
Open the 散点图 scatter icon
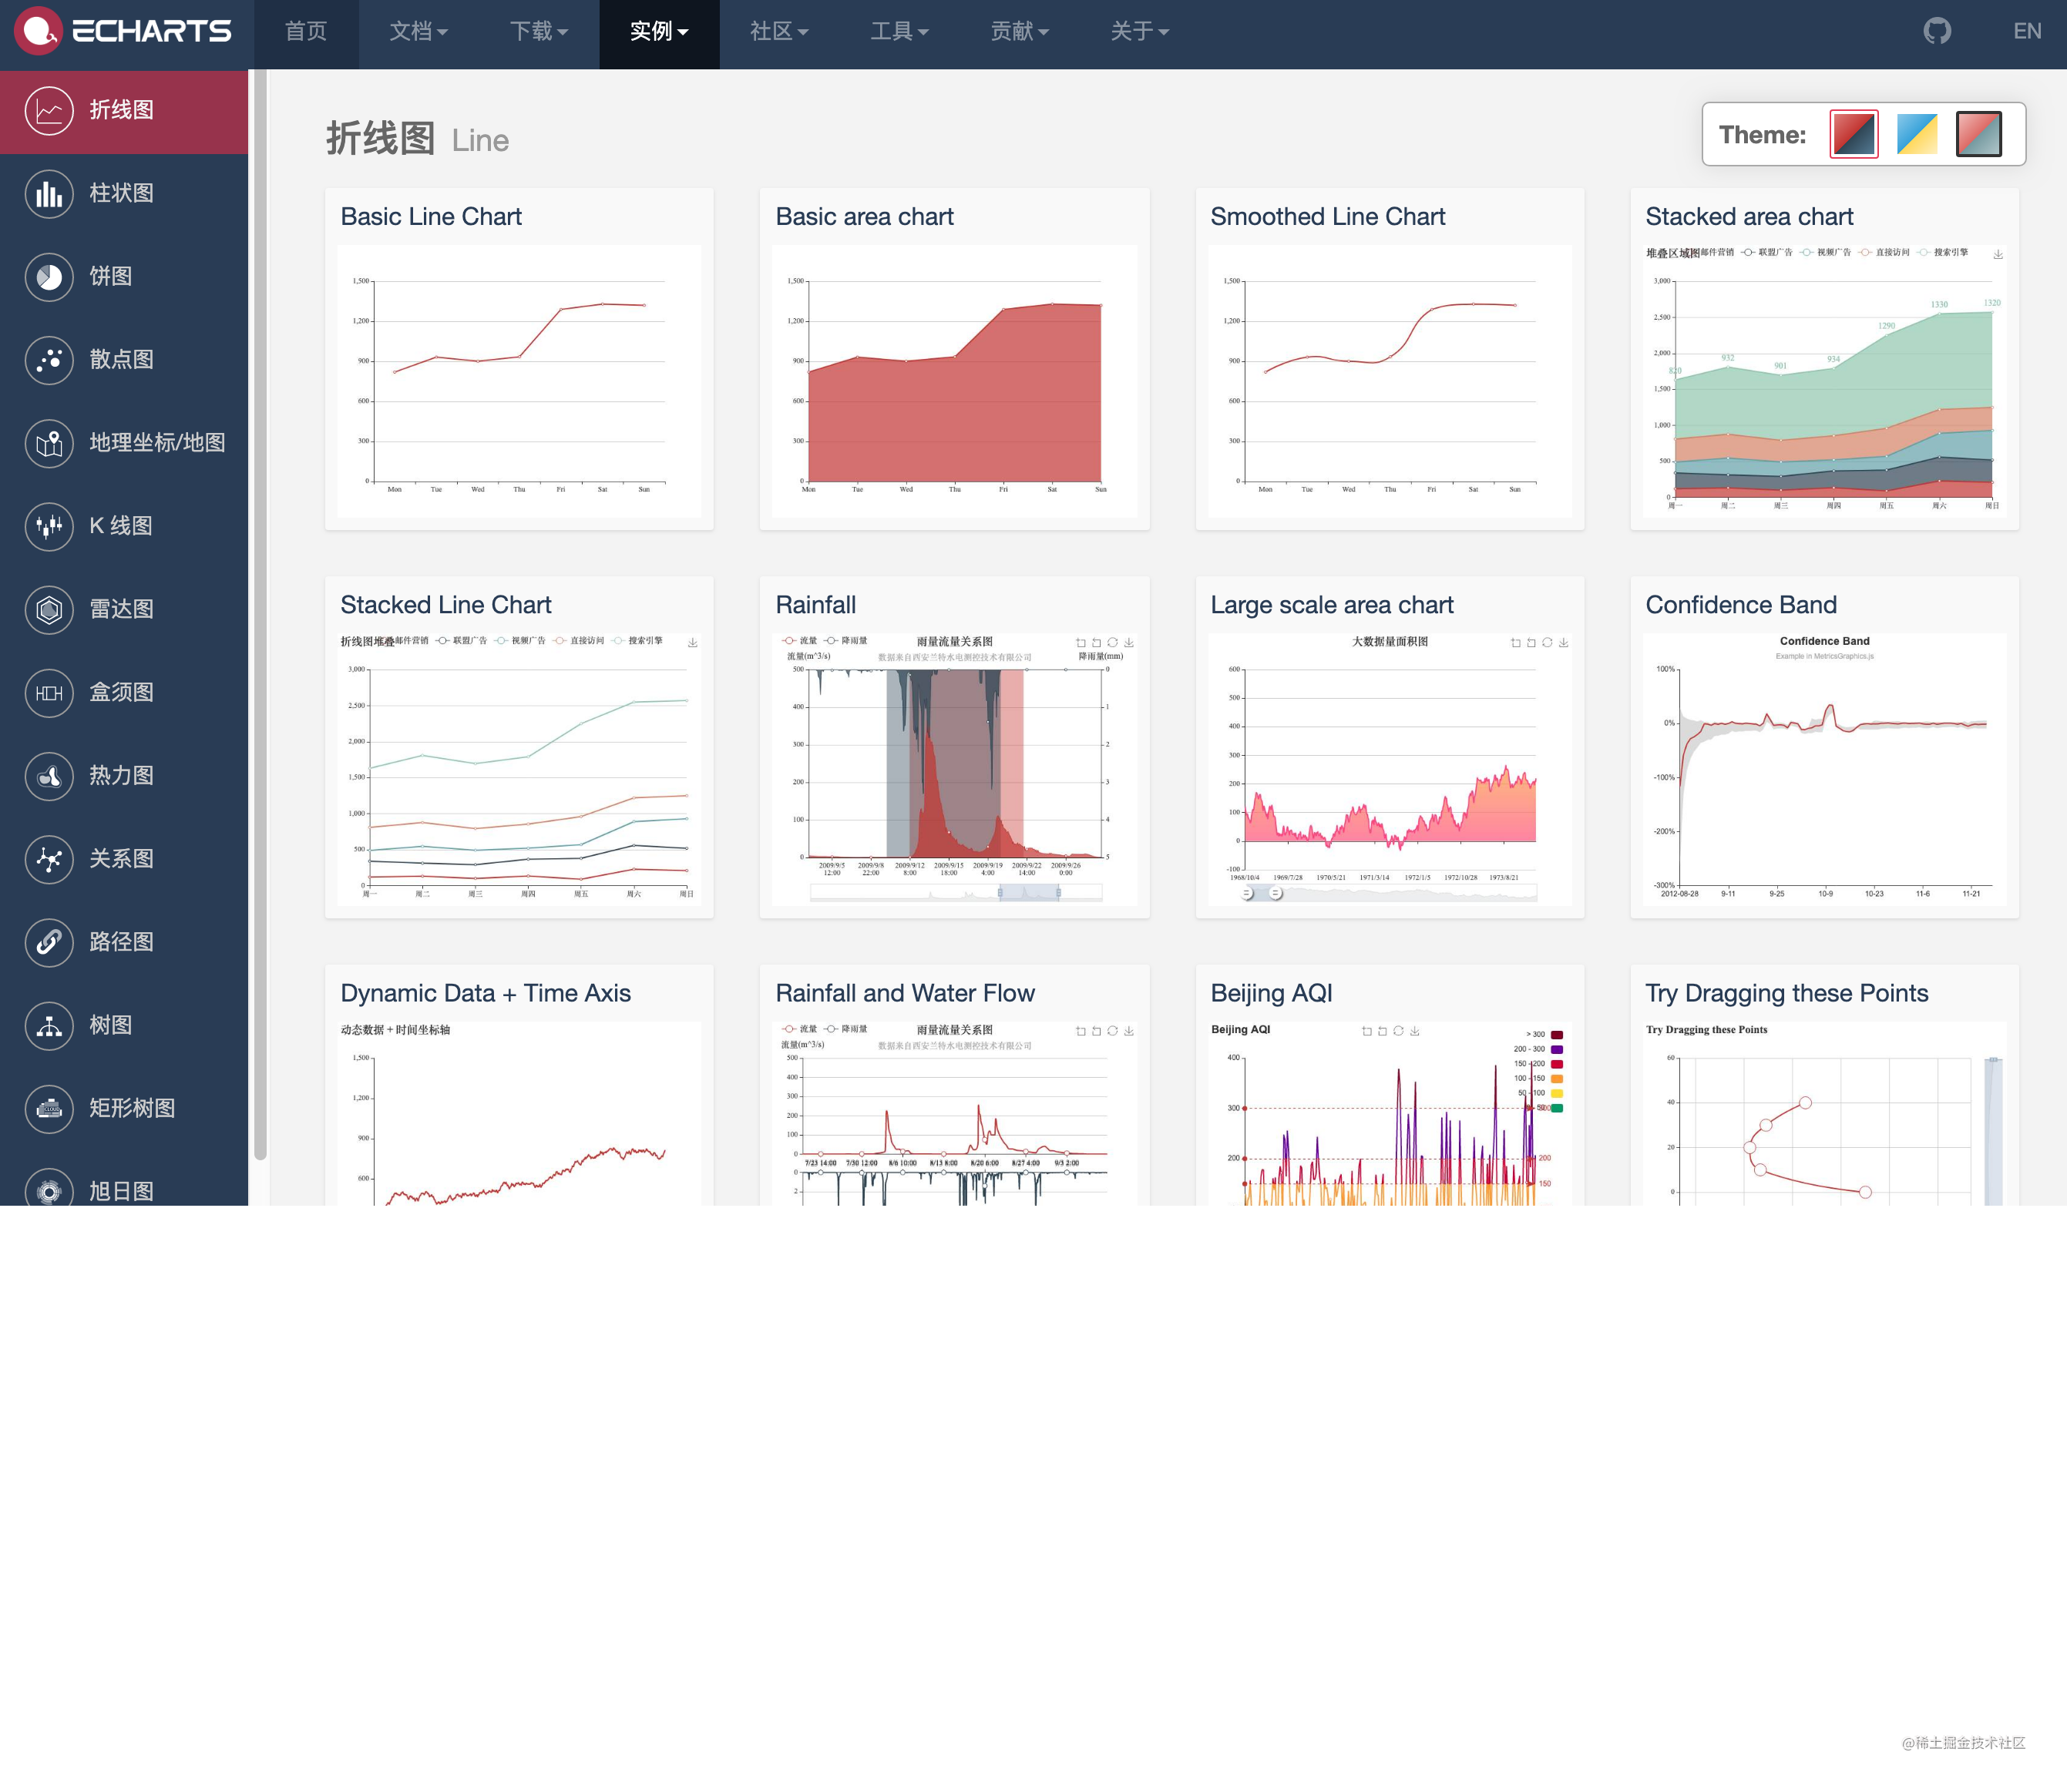coord(49,359)
